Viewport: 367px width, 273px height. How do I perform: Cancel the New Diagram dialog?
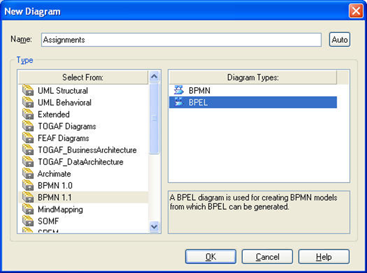(267, 257)
